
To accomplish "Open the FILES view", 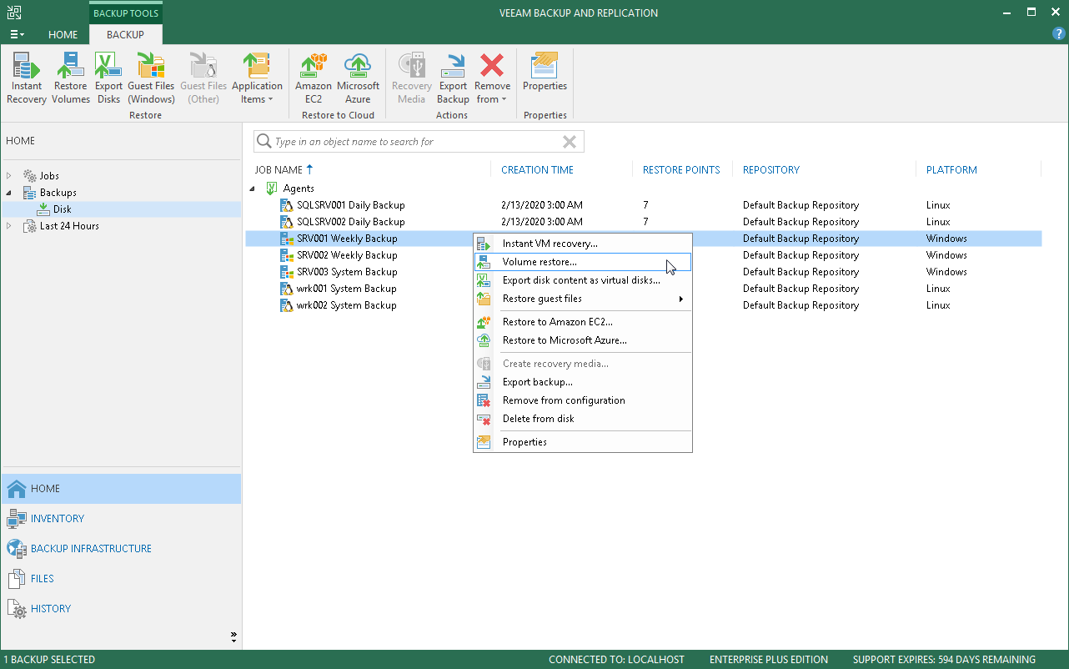I will (121, 579).
